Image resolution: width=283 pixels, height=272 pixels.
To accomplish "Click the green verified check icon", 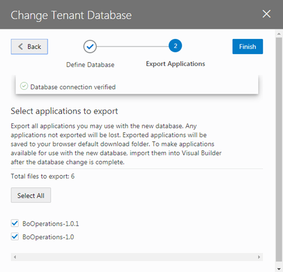I will (24, 86).
